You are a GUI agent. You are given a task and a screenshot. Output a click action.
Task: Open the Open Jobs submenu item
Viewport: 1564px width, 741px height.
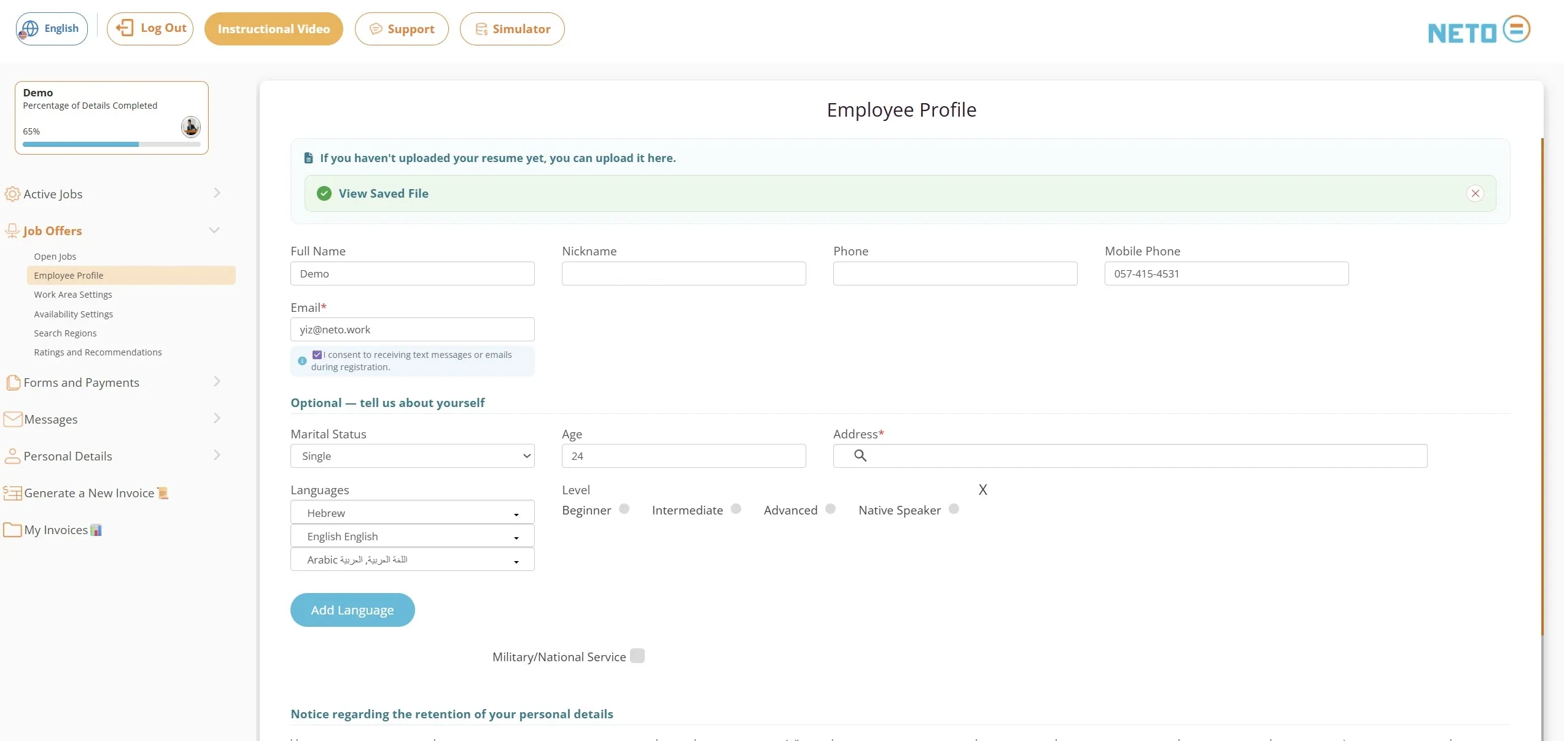(55, 257)
